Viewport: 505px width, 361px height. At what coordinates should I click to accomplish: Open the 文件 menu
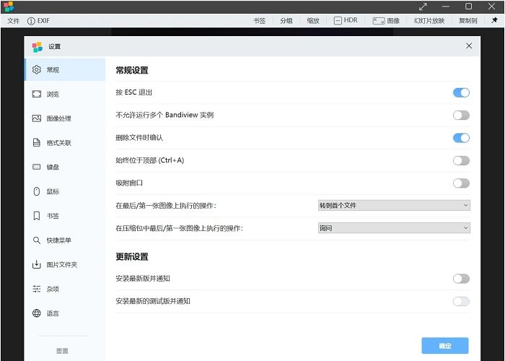13,21
